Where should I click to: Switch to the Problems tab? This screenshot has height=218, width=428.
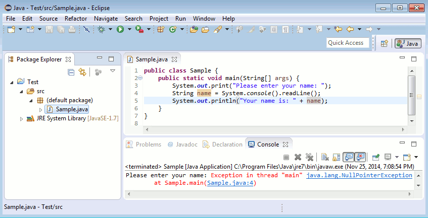144,144
